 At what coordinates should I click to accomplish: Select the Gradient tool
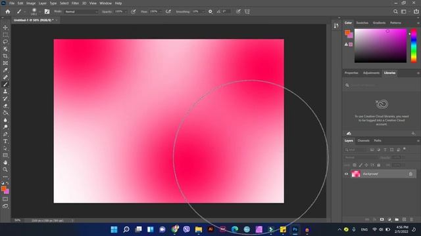tap(5, 113)
